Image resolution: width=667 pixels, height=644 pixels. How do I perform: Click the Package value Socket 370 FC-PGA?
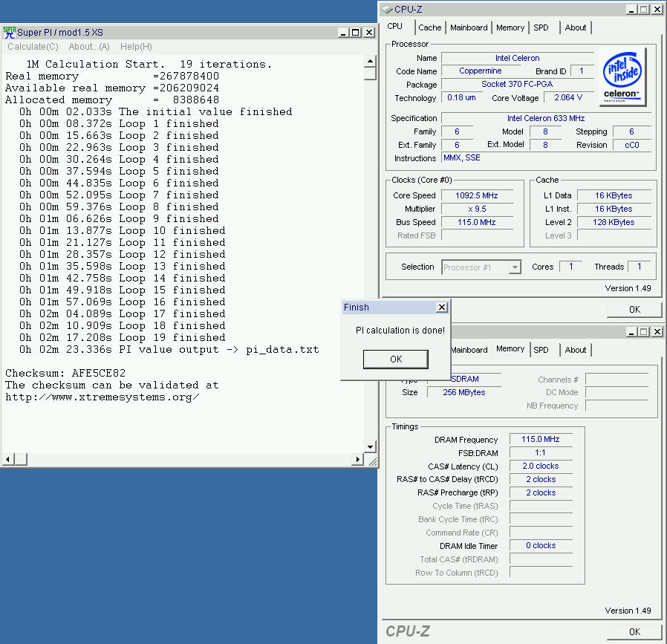(517, 84)
